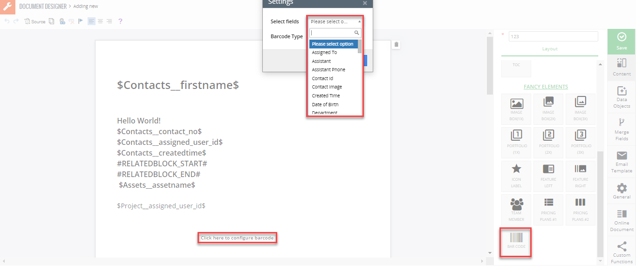Select 'Date of Birth' field option
The image size is (636, 266).
pyautogui.click(x=334, y=105)
